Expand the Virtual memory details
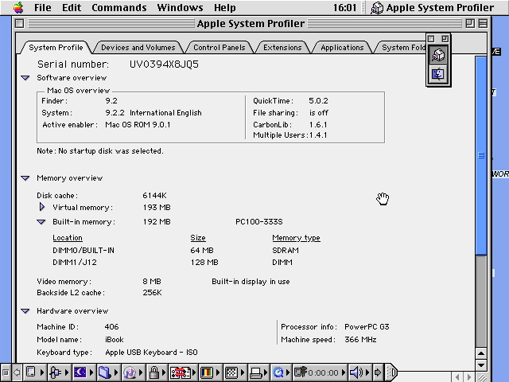This screenshot has width=509, height=382. click(x=42, y=207)
